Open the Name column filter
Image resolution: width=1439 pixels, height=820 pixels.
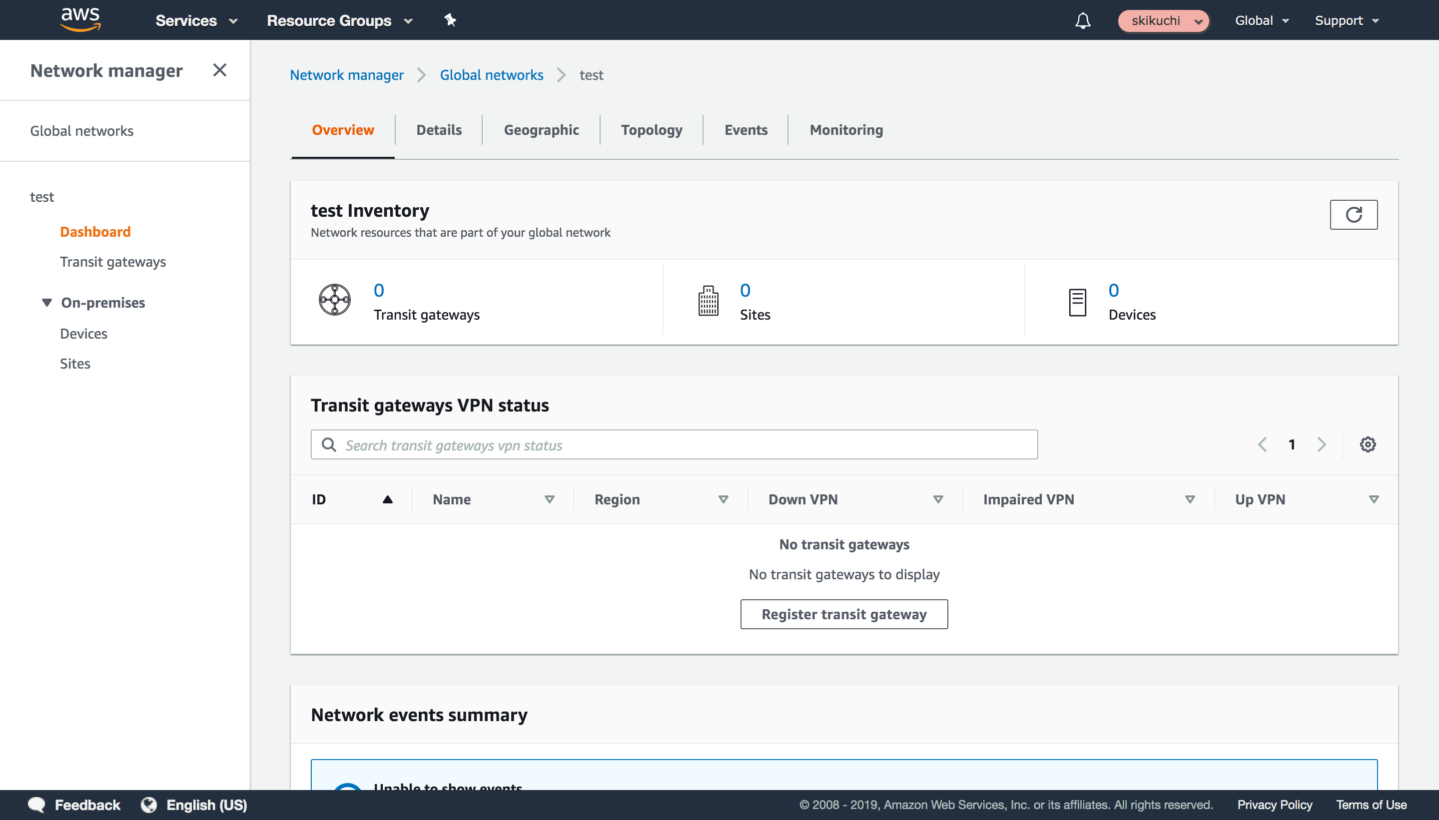coord(549,499)
